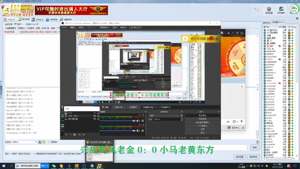Click the first button below send button

coord(240,157)
